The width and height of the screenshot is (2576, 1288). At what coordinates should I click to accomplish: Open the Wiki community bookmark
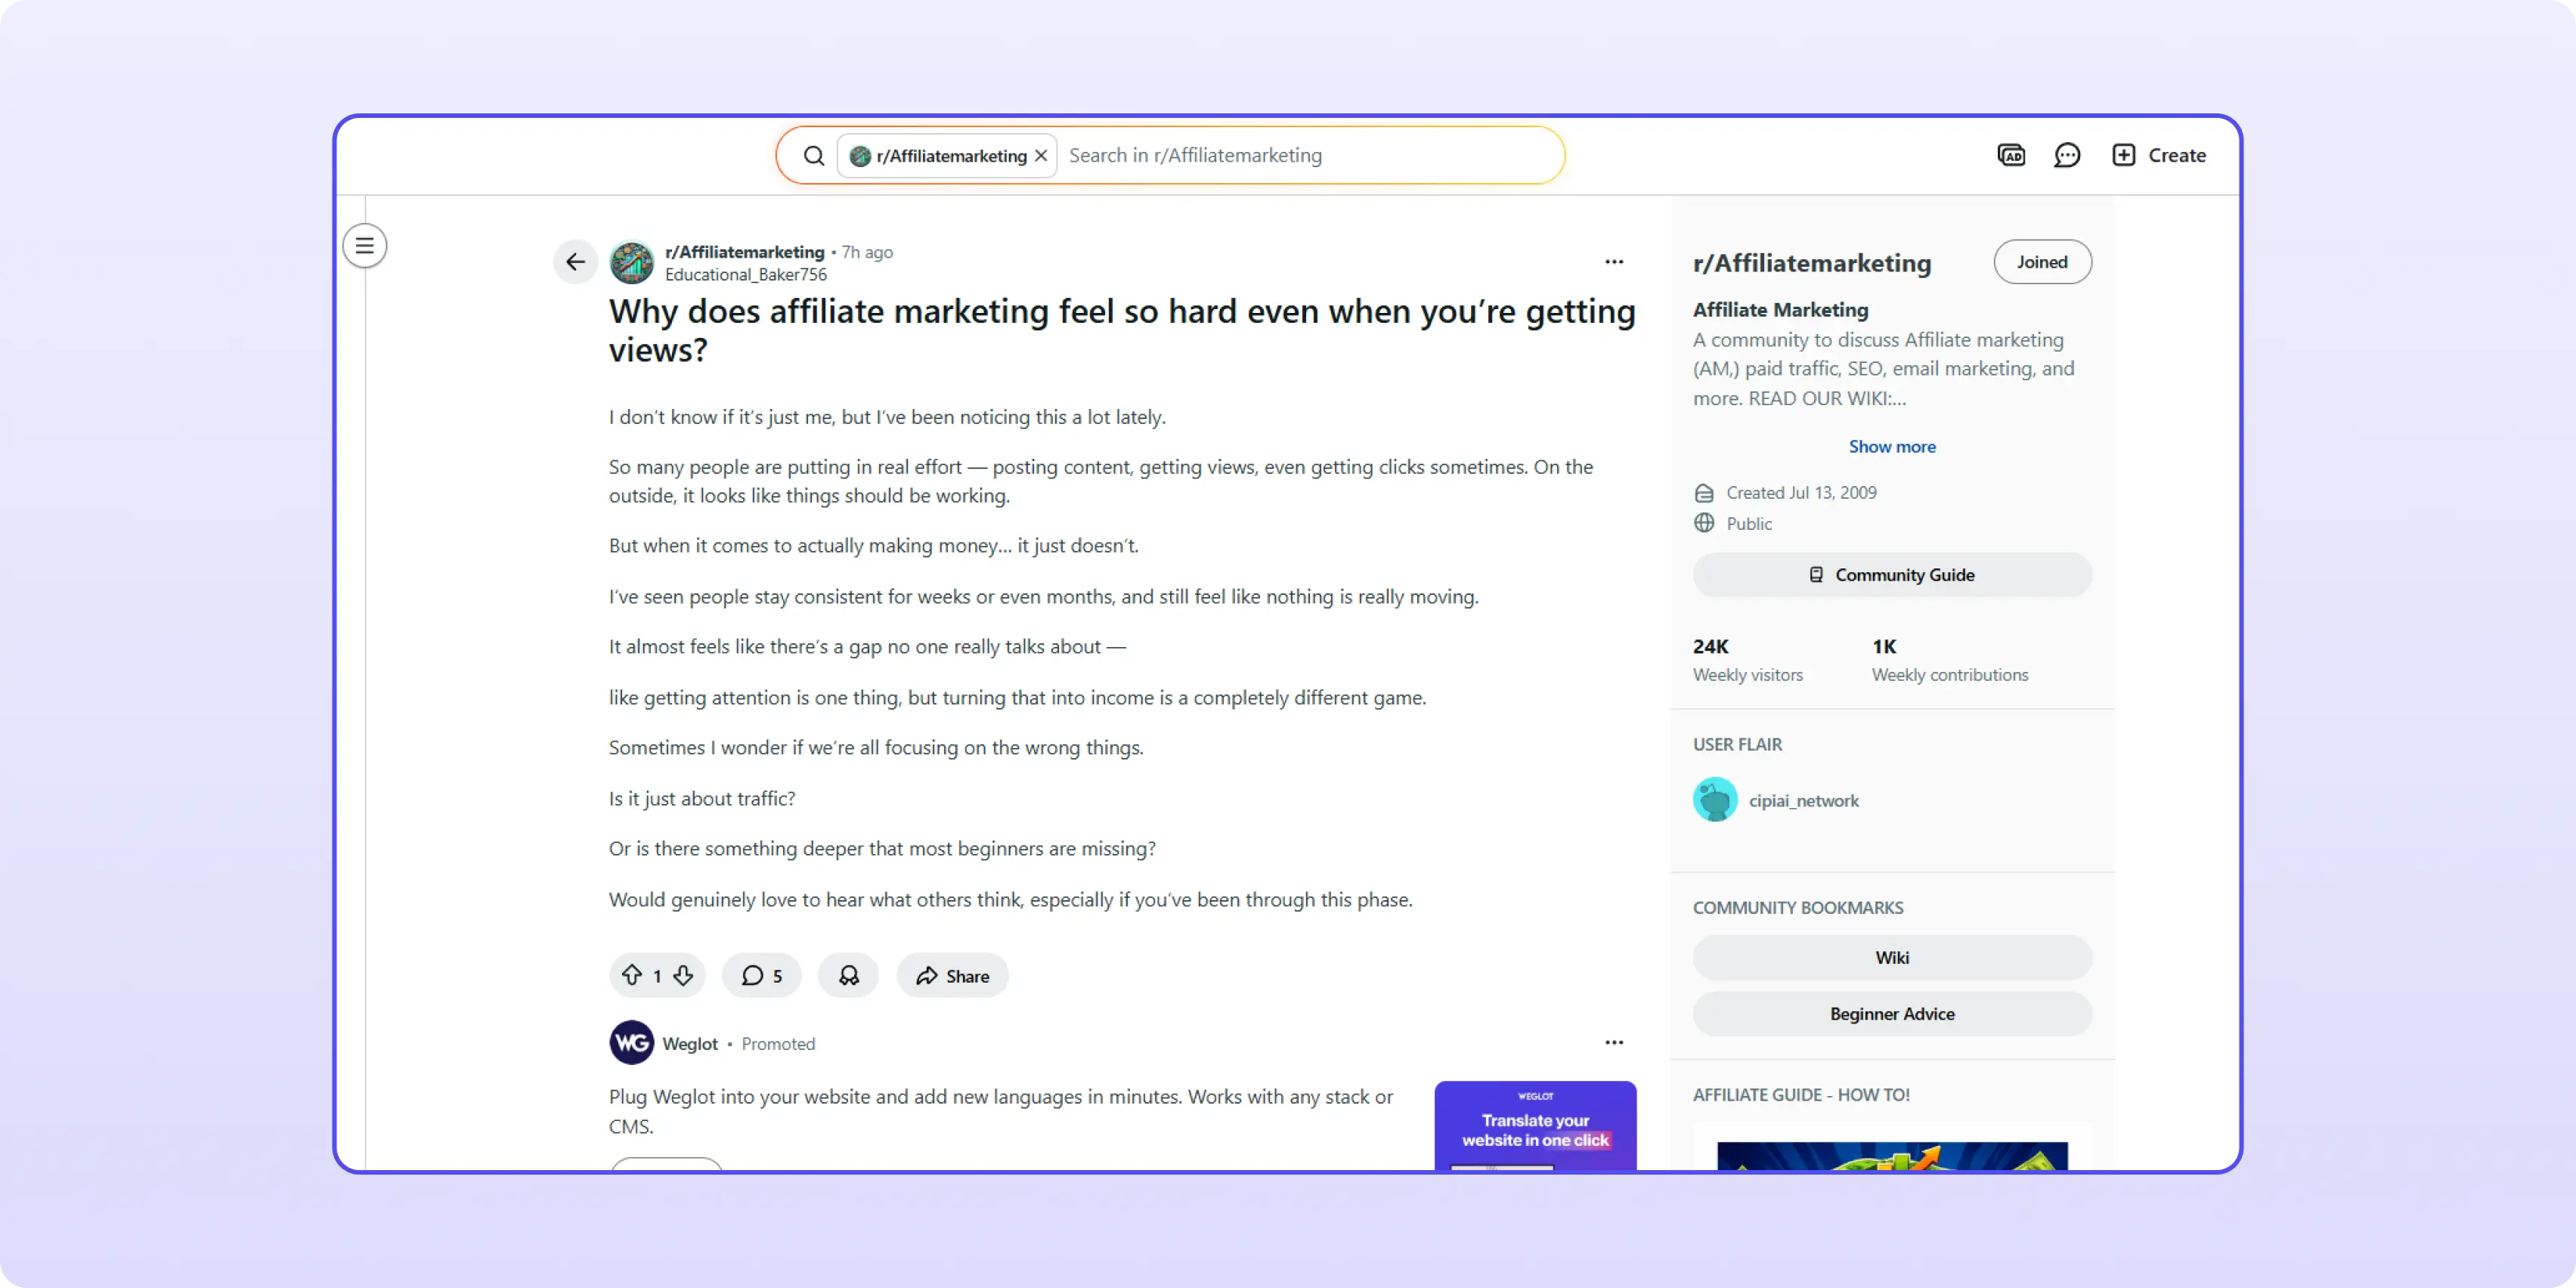[1891, 957]
